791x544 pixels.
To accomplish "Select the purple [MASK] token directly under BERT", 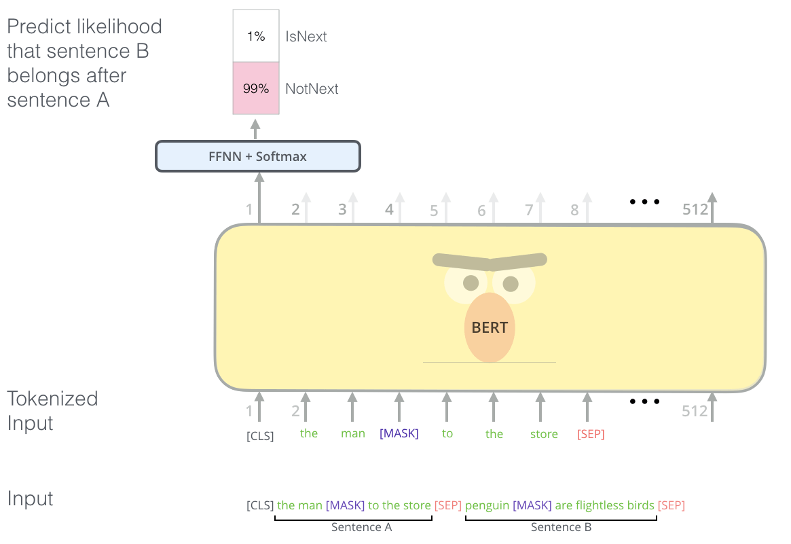I will tap(399, 433).
